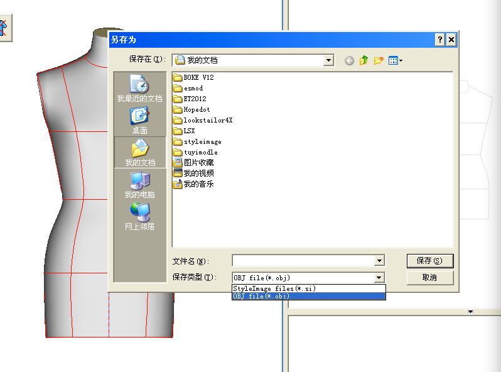
Task: Collapse the 保存类型 dropdown arrow
Action: 379,277
